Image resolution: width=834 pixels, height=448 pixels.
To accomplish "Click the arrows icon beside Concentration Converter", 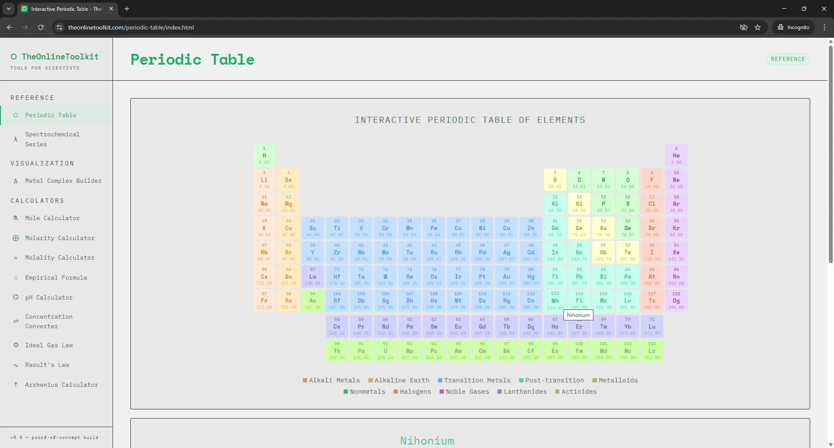I will [x=16, y=321].
